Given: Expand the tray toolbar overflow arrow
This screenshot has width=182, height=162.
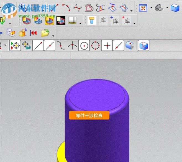Looking at the screenshot, I should point(80,23).
